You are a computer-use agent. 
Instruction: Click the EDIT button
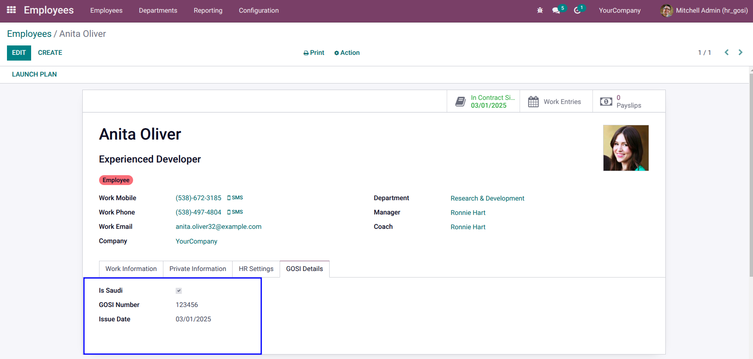(19, 53)
